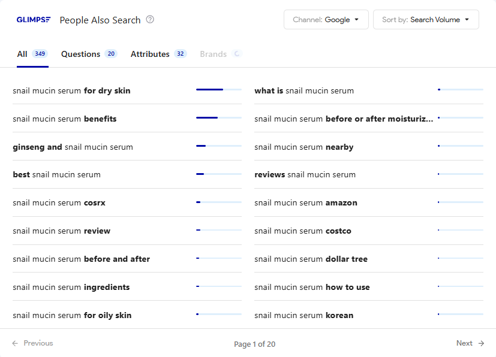
Task: Open the Channel: Google dropdown
Action: pos(326,20)
